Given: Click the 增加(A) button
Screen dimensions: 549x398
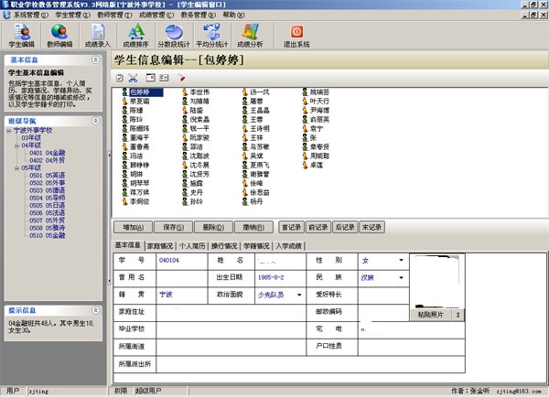Looking at the screenshot, I should click(x=133, y=227).
